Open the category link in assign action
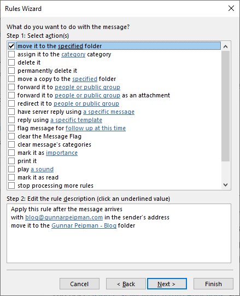 73,54
